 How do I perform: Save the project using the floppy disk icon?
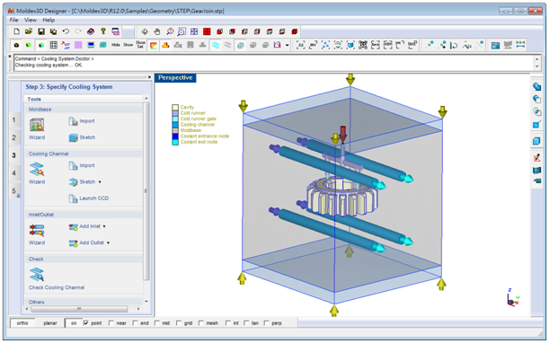coord(41,31)
